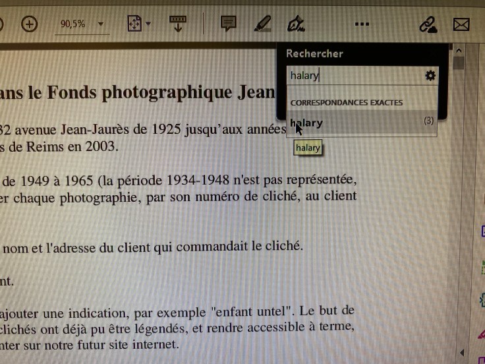Click the share link cloud icon
The image size is (485, 364).
click(x=428, y=25)
